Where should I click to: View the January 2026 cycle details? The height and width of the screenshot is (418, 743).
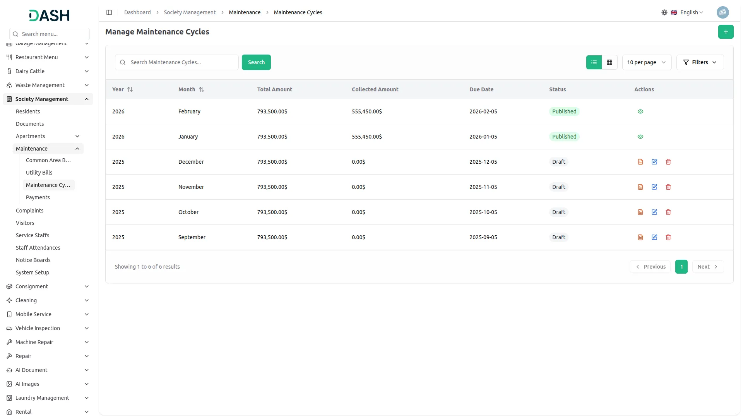[x=640, y=137]
